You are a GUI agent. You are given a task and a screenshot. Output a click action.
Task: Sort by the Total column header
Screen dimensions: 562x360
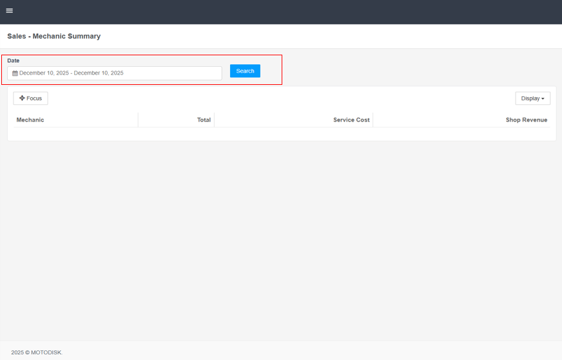tap(204, 120)
